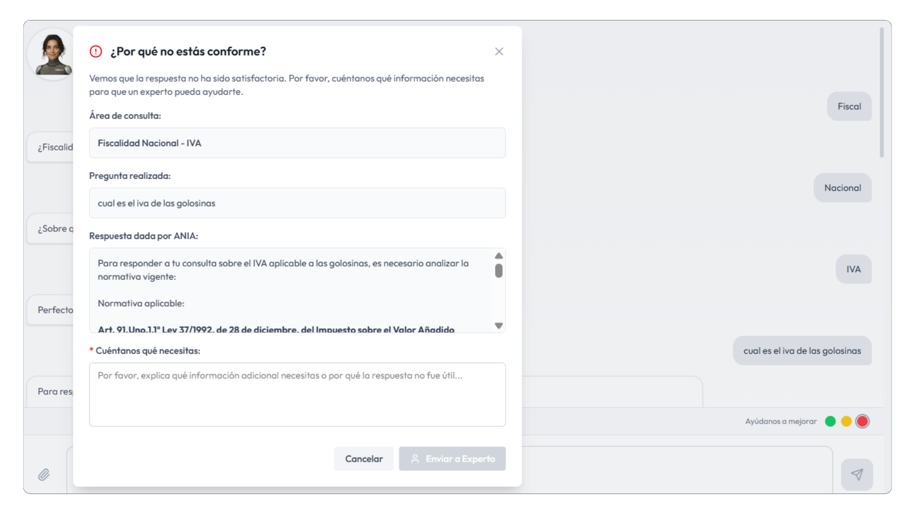Click the Nacional chat bubble
915x514 pixels.
(843, 188)
